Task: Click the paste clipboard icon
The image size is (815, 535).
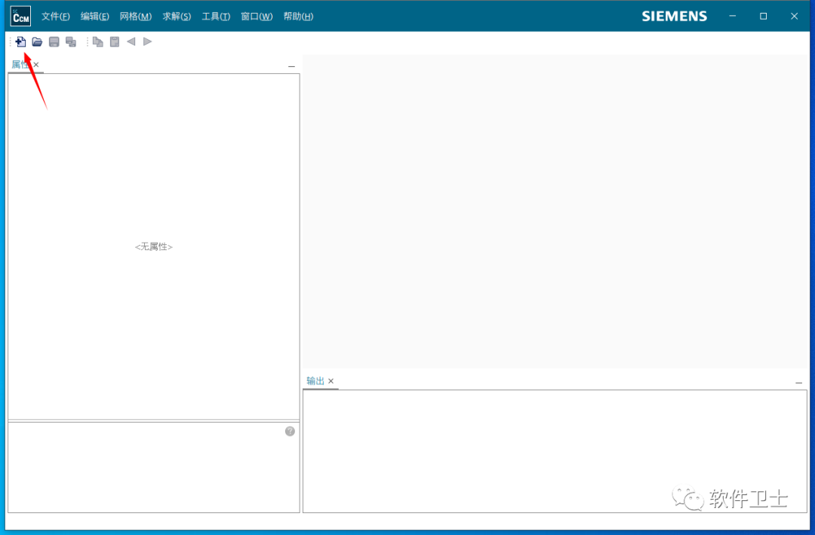Action: (x=115, y=41)
